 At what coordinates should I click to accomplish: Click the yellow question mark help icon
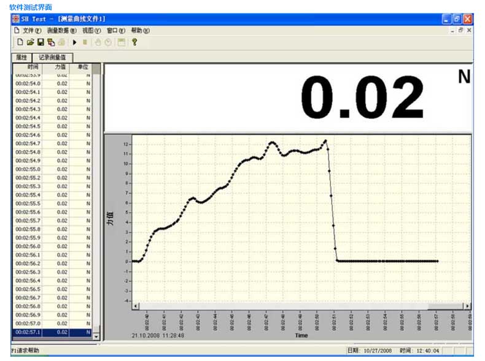point(134,42)
